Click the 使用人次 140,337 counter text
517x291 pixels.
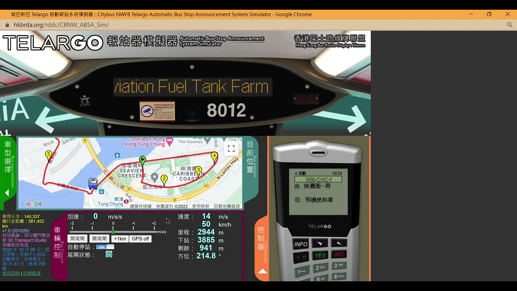click(x=21, y=217)
